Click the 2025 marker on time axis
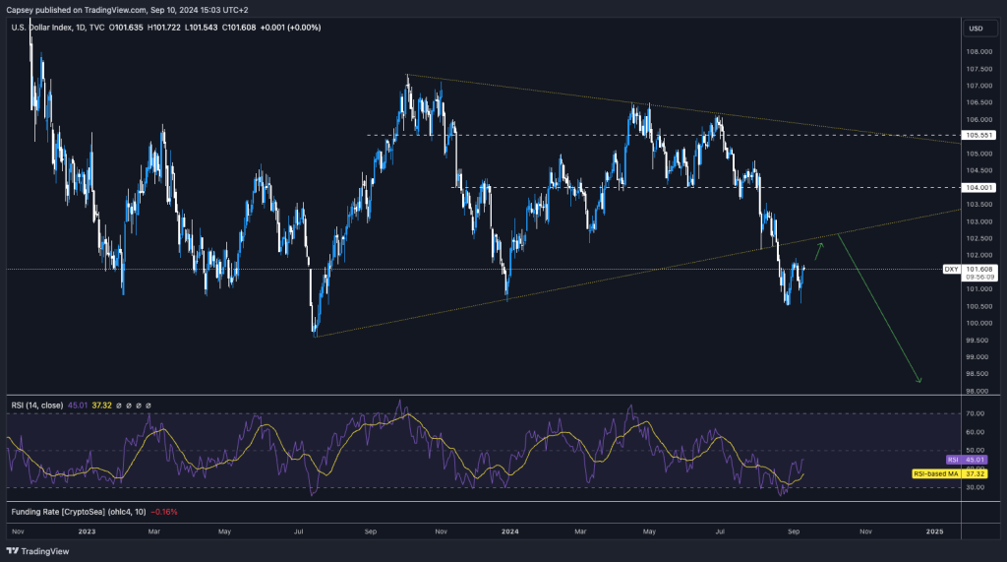 tap(934, 531)
